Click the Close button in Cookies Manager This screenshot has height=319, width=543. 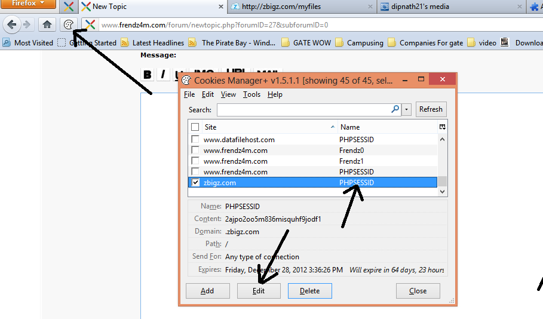tap(418, 291)
